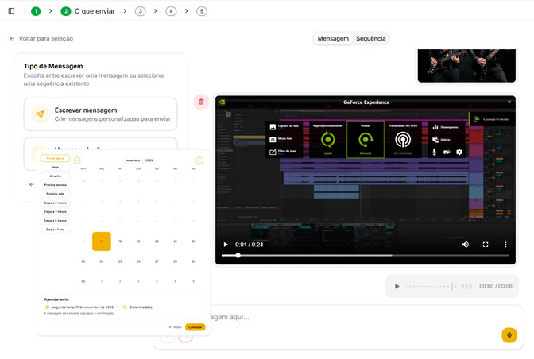534x359 pixels.
Task: Pick day 18 in the calendar
Action: tap(120, 241)
